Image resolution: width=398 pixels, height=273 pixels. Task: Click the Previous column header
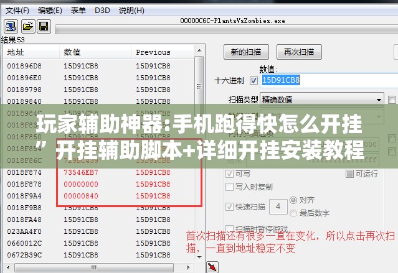(x=163, y=52)
